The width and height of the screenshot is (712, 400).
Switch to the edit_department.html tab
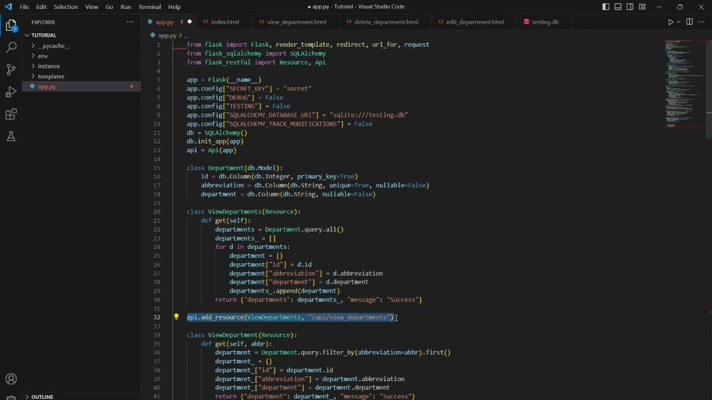(474, 22)
